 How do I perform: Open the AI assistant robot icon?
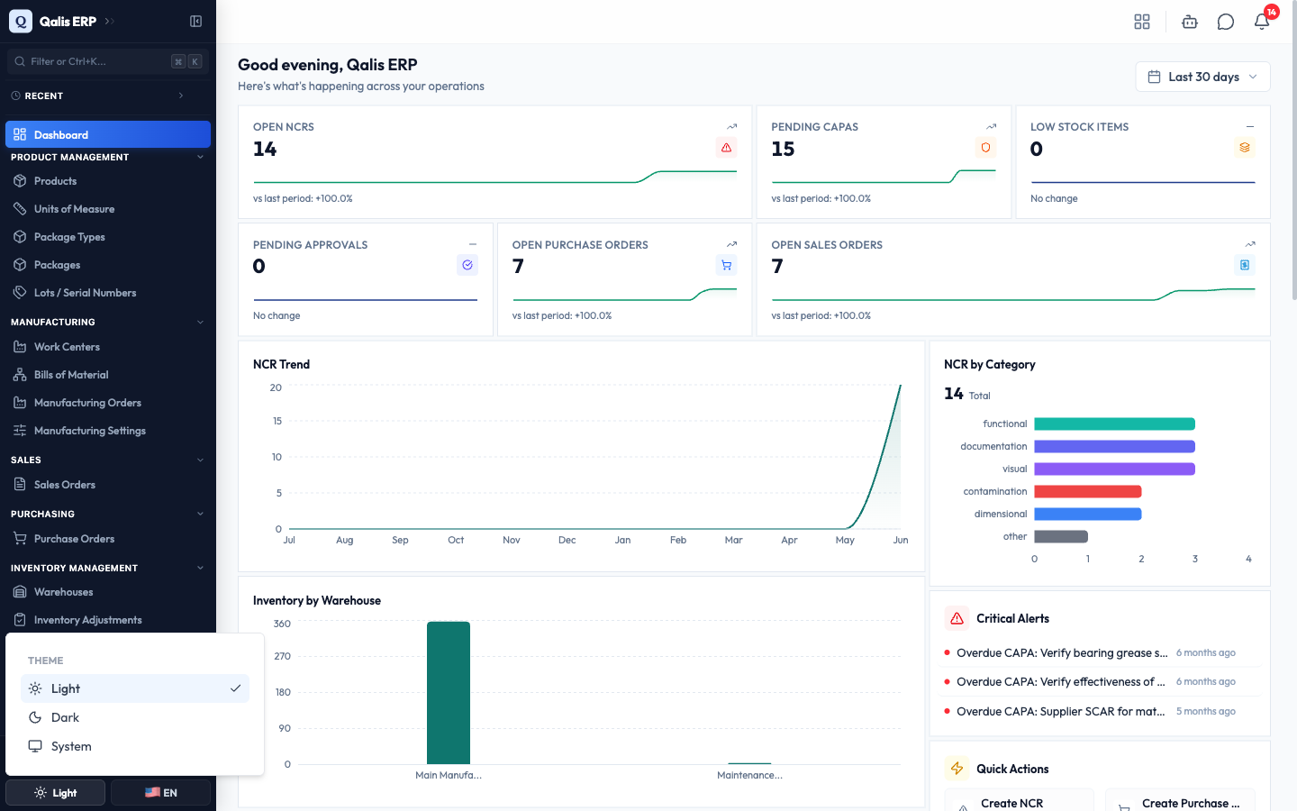pos(1190,22)
